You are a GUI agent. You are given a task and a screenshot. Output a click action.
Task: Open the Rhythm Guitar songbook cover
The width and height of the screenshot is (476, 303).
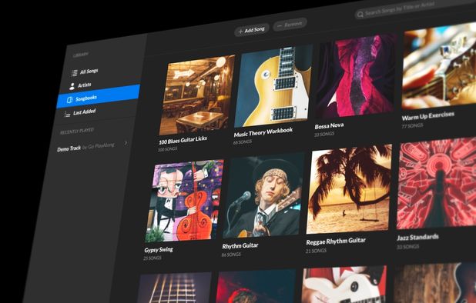(x=263, y=195)
